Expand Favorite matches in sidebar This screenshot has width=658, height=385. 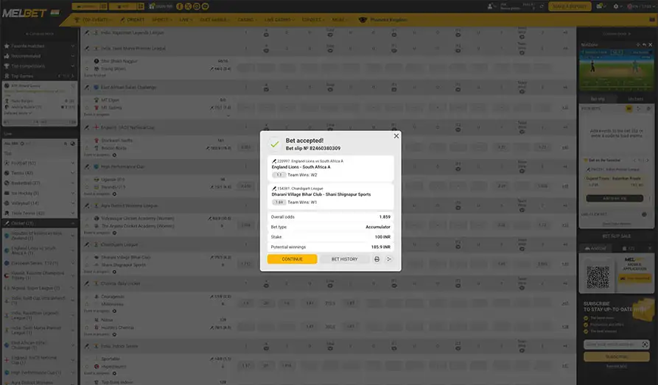tap(39, 46)
